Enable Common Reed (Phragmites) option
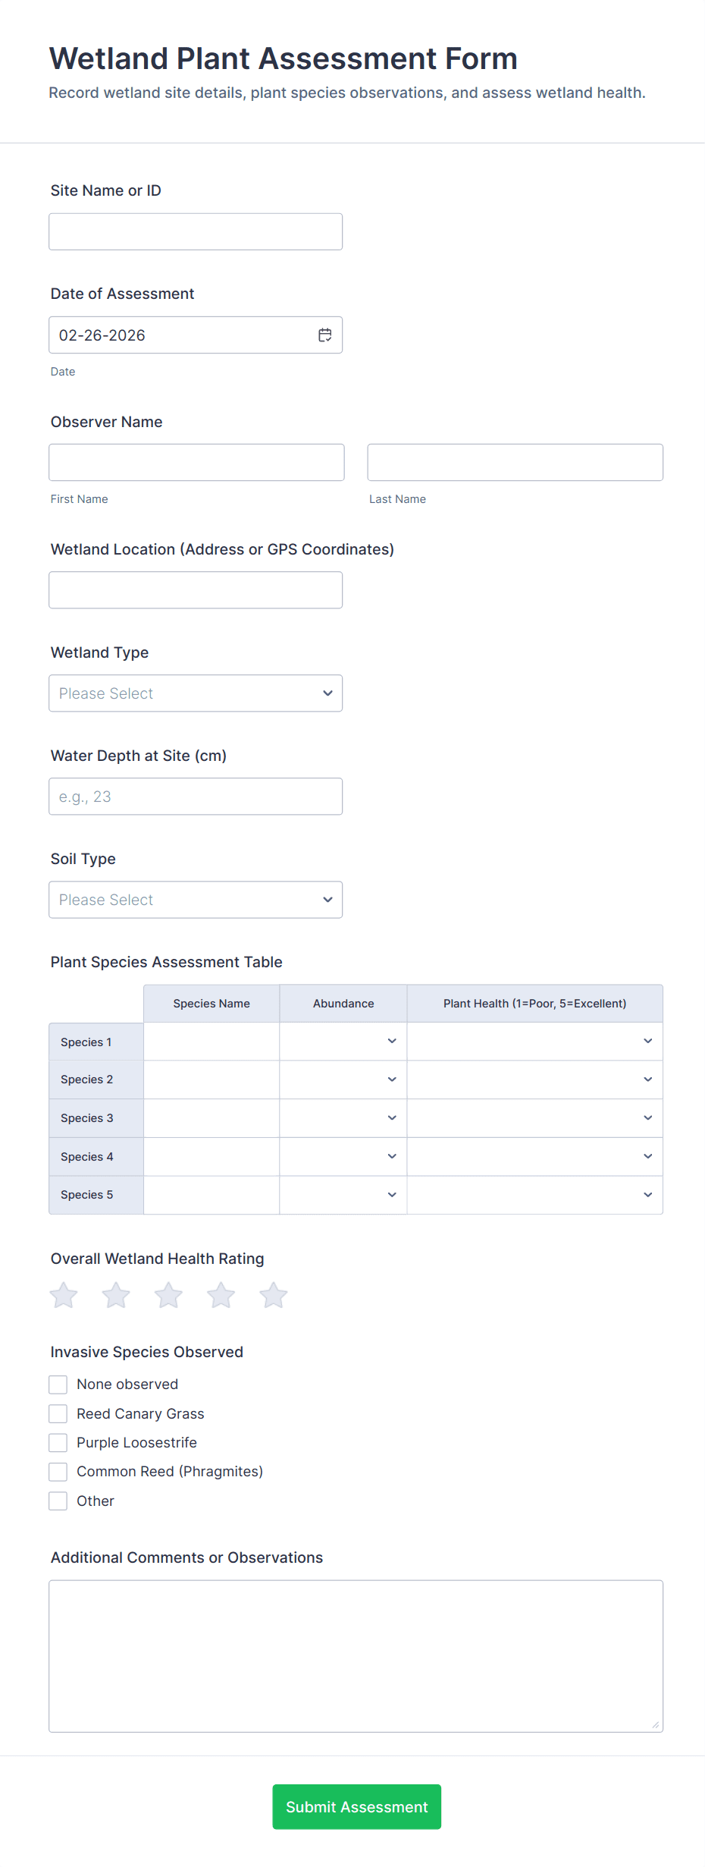 [58, 1473]
